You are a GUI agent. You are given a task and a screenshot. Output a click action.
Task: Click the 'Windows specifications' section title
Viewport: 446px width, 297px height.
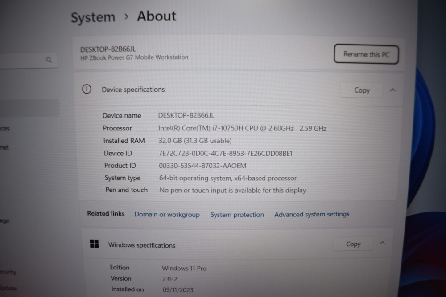[142, 245]
